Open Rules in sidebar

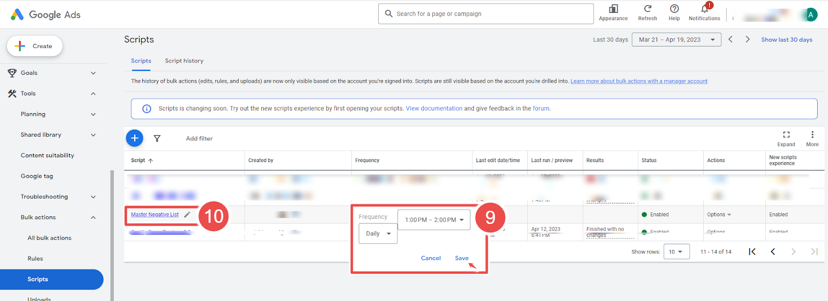pyautogui.click(x=35, y=259)
